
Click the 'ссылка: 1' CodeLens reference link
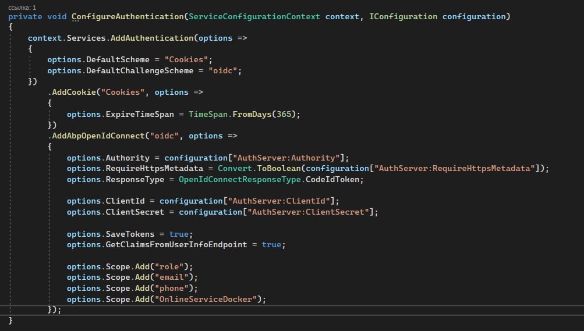(22, 8)
